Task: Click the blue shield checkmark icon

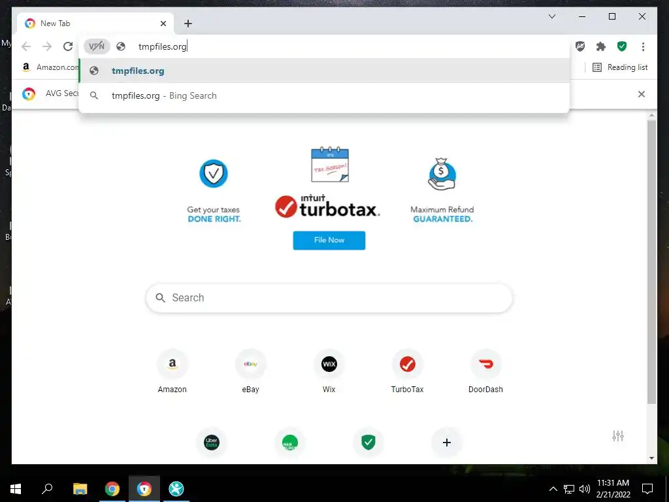Action: (214, 174)
